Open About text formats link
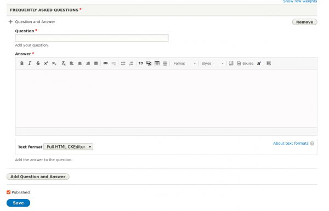The image size is (329, 211). tap(291, 143)
